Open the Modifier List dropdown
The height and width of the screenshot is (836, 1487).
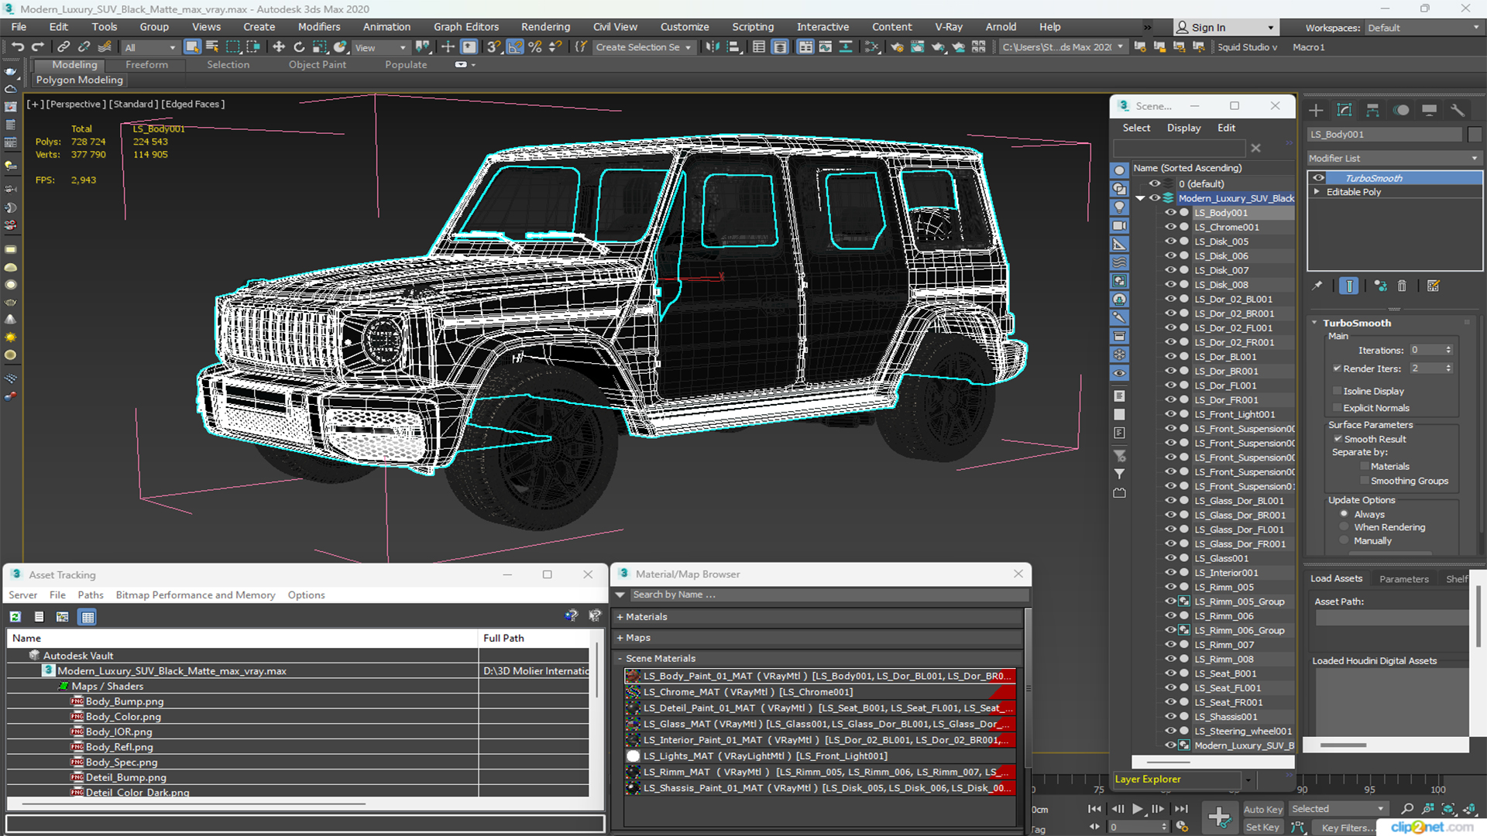pyautogui.click(x=1393, y=158)
